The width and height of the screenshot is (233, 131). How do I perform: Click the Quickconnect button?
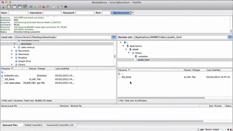tap(121, 13)
